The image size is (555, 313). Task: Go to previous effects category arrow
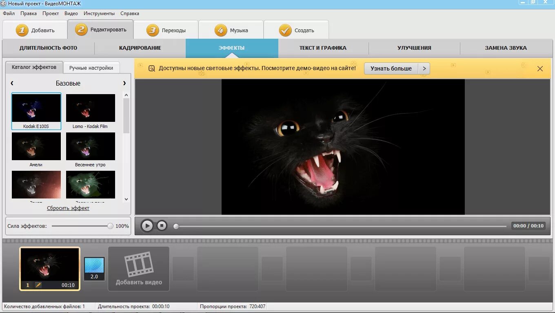pyautogui.click(x=12, y=83)
